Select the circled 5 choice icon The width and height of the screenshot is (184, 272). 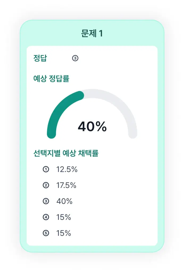click(46, 233)
